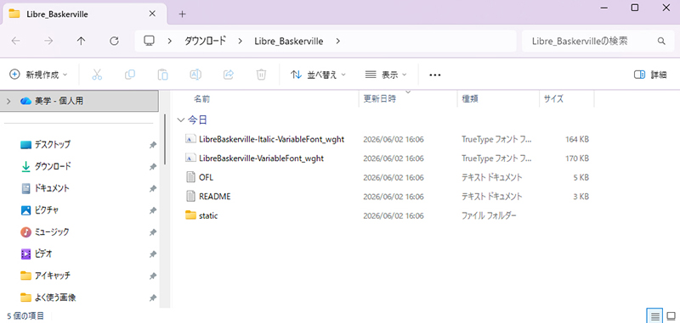The height and width of the screenshot is (323, 680).
Task: Open デスクトップ in the sidebar
Action: pyautogui.click(x=52, y=144)
